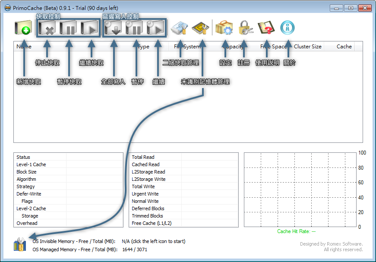Sort by Cluster Size column header
This screenshot has width=376, height=262.
pos(308,46)
